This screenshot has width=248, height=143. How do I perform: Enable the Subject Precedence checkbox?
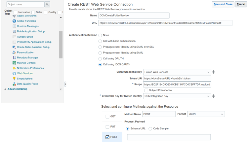(146, 90)
